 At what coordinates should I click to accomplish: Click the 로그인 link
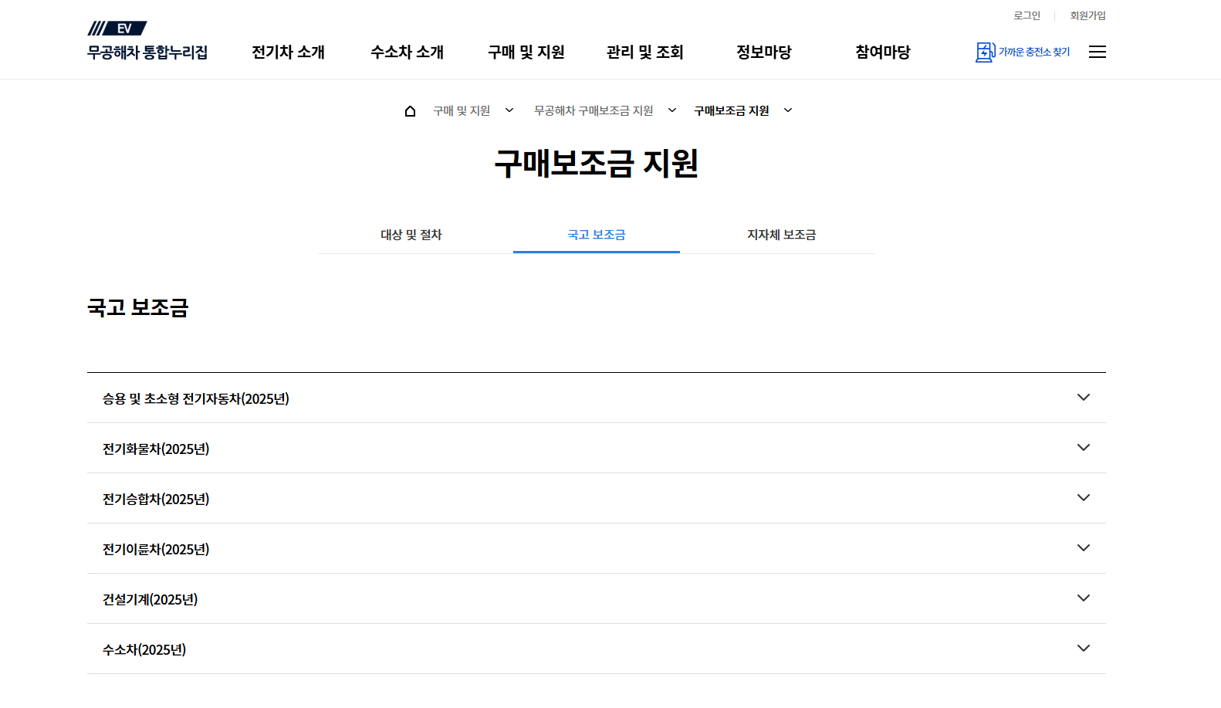pos(1027,15)
